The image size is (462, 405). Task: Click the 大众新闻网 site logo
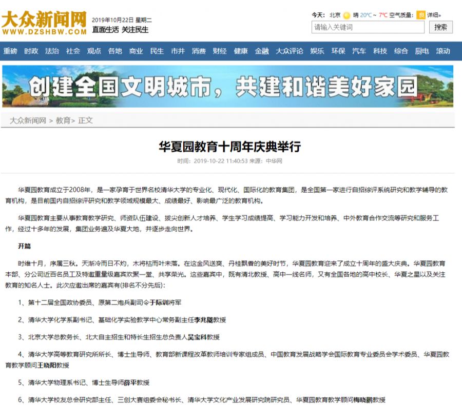click(44, 23)
